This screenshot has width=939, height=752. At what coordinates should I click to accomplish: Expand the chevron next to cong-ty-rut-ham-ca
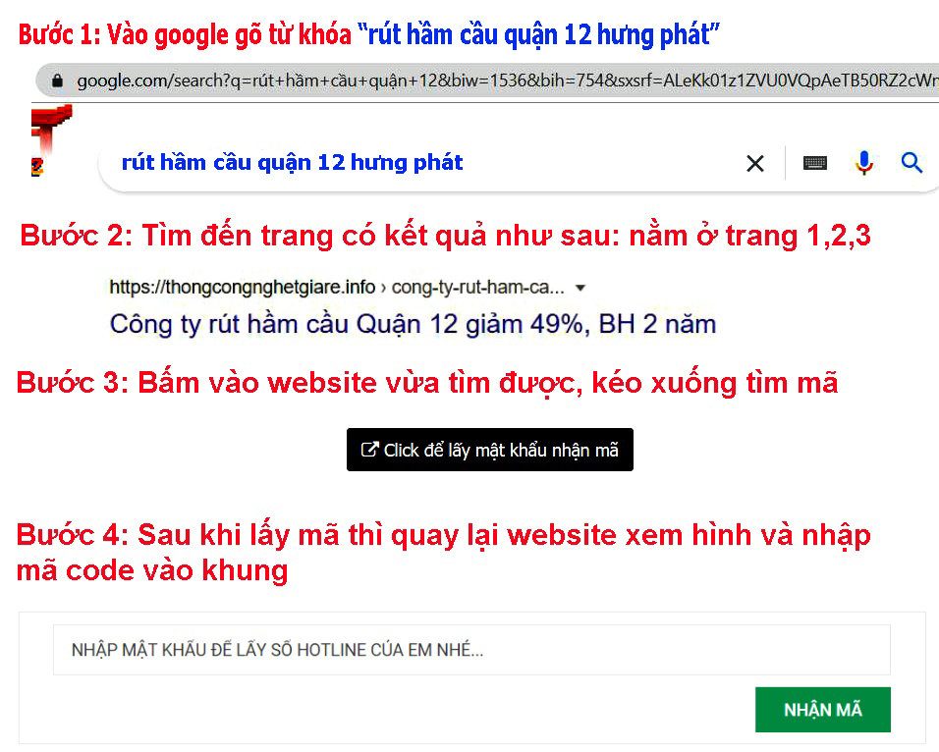coord(581,287)
